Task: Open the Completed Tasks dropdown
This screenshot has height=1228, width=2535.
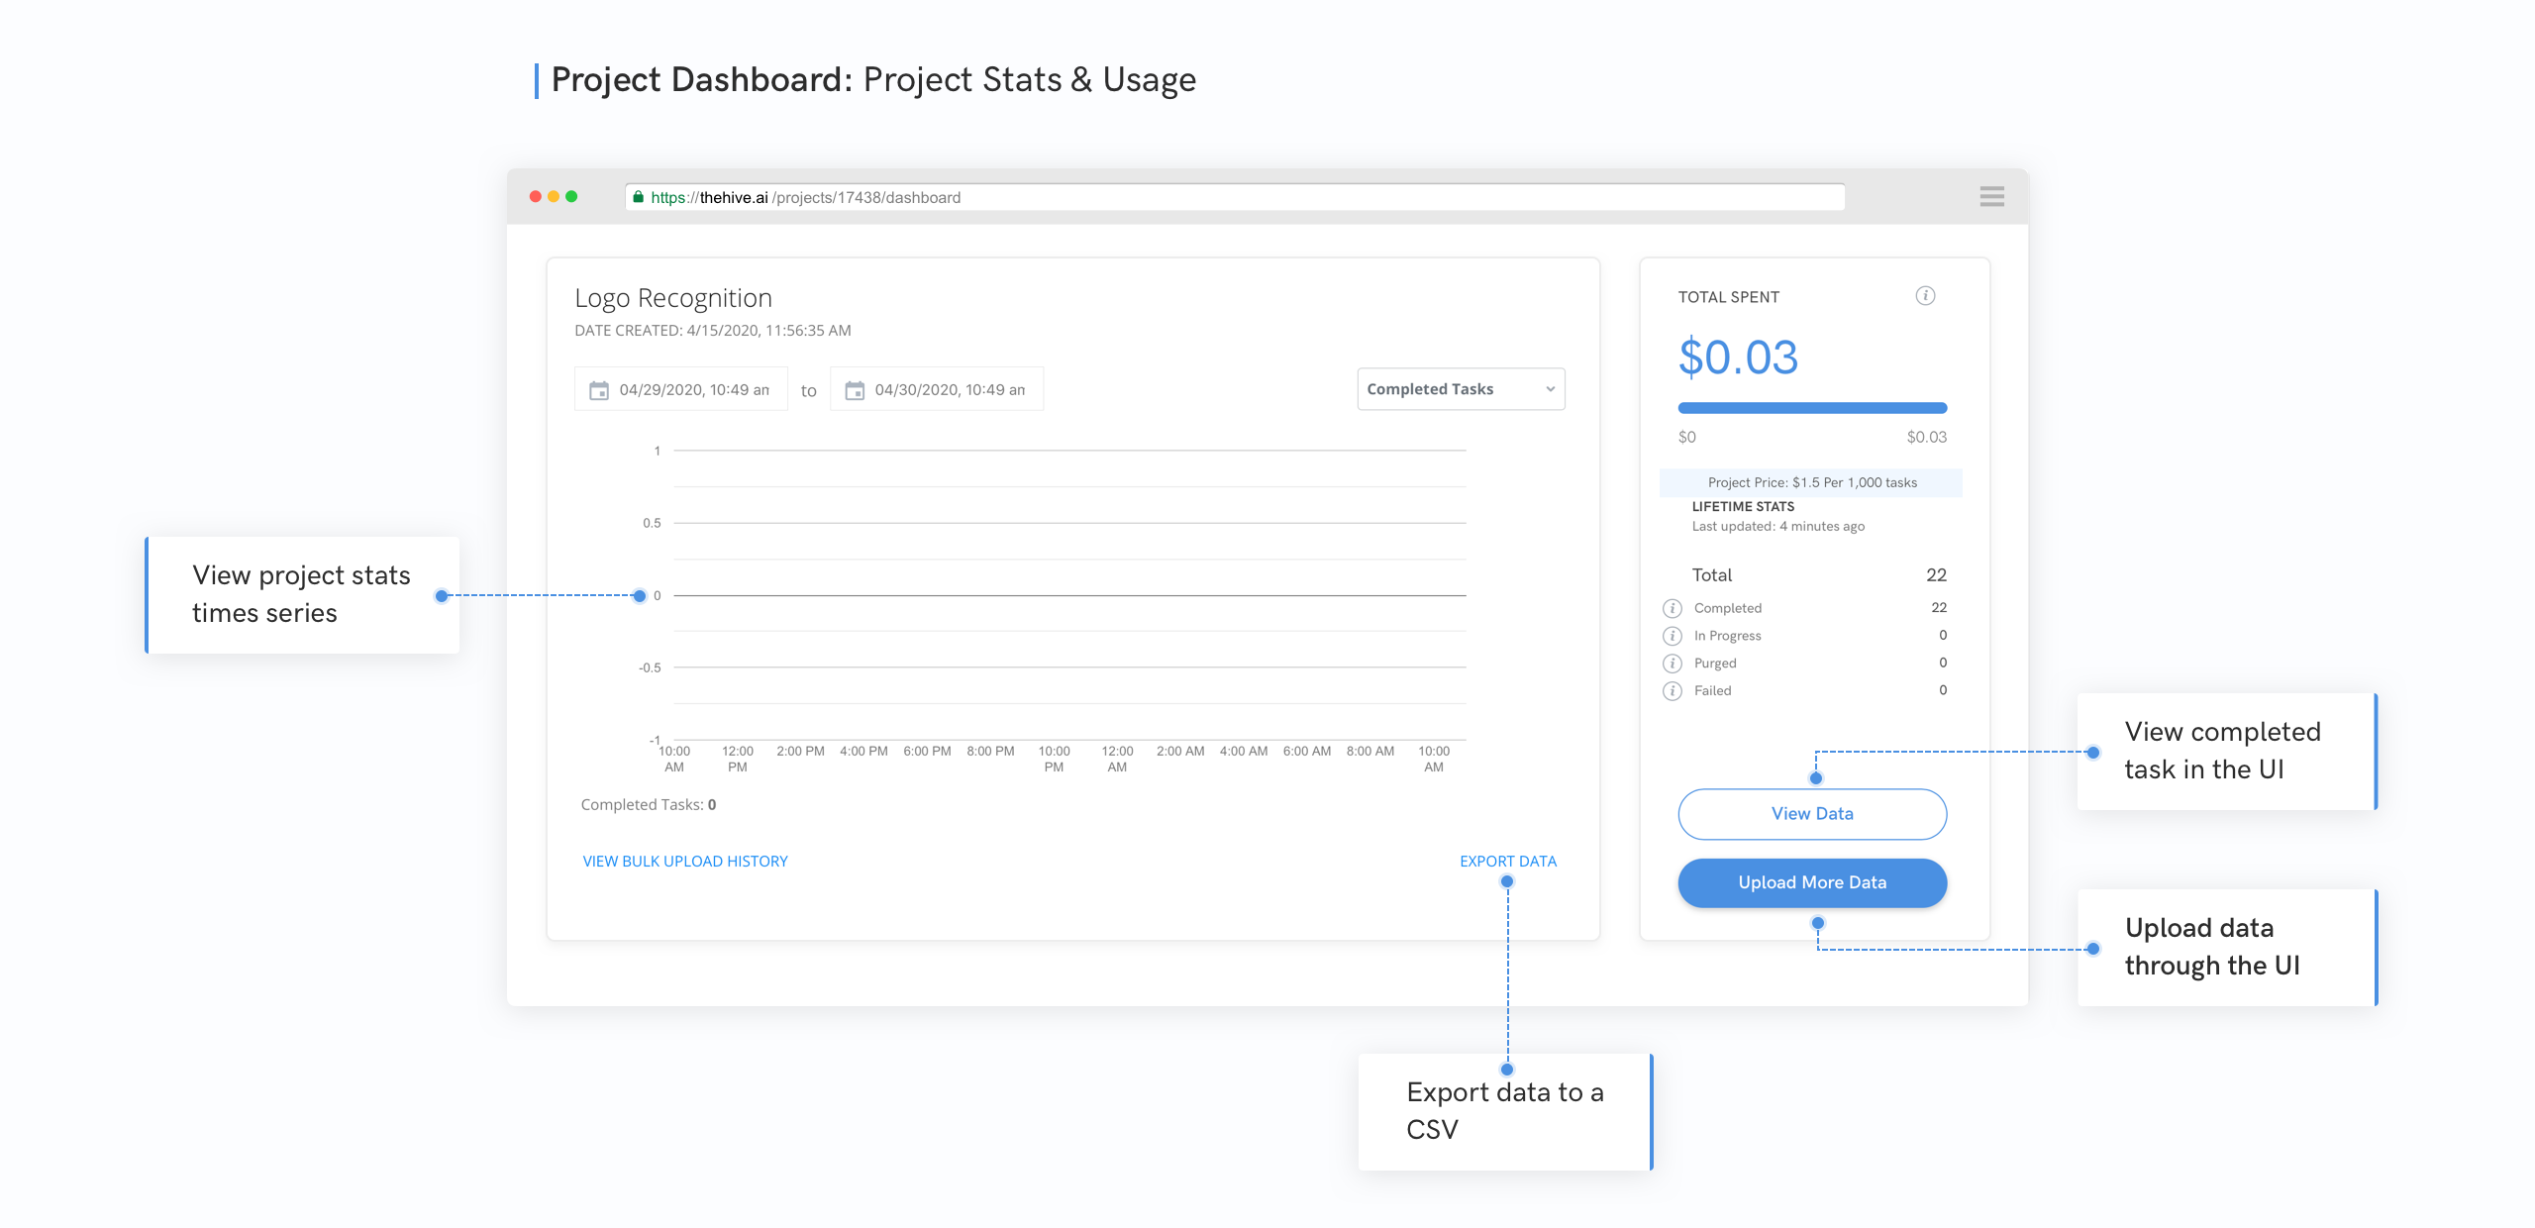Action: tap(1461, 389)
